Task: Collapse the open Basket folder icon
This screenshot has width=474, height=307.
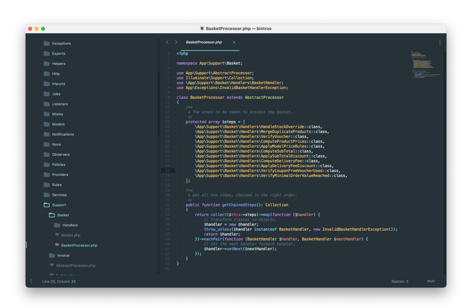Action: [x=52, y=215]
